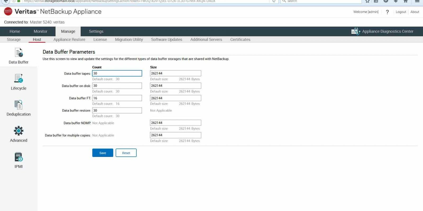Select the Host submenu item
This screenshot has width=423, height=211.
37,40
